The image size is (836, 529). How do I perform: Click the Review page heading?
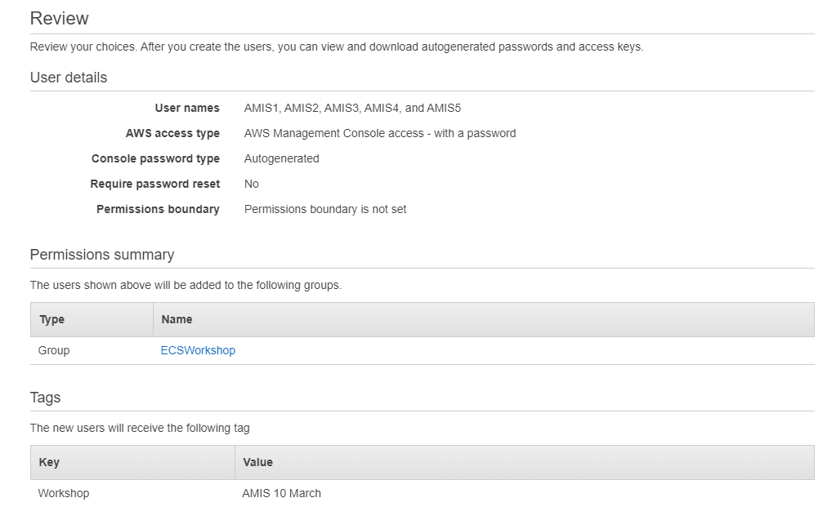(60, 18)
